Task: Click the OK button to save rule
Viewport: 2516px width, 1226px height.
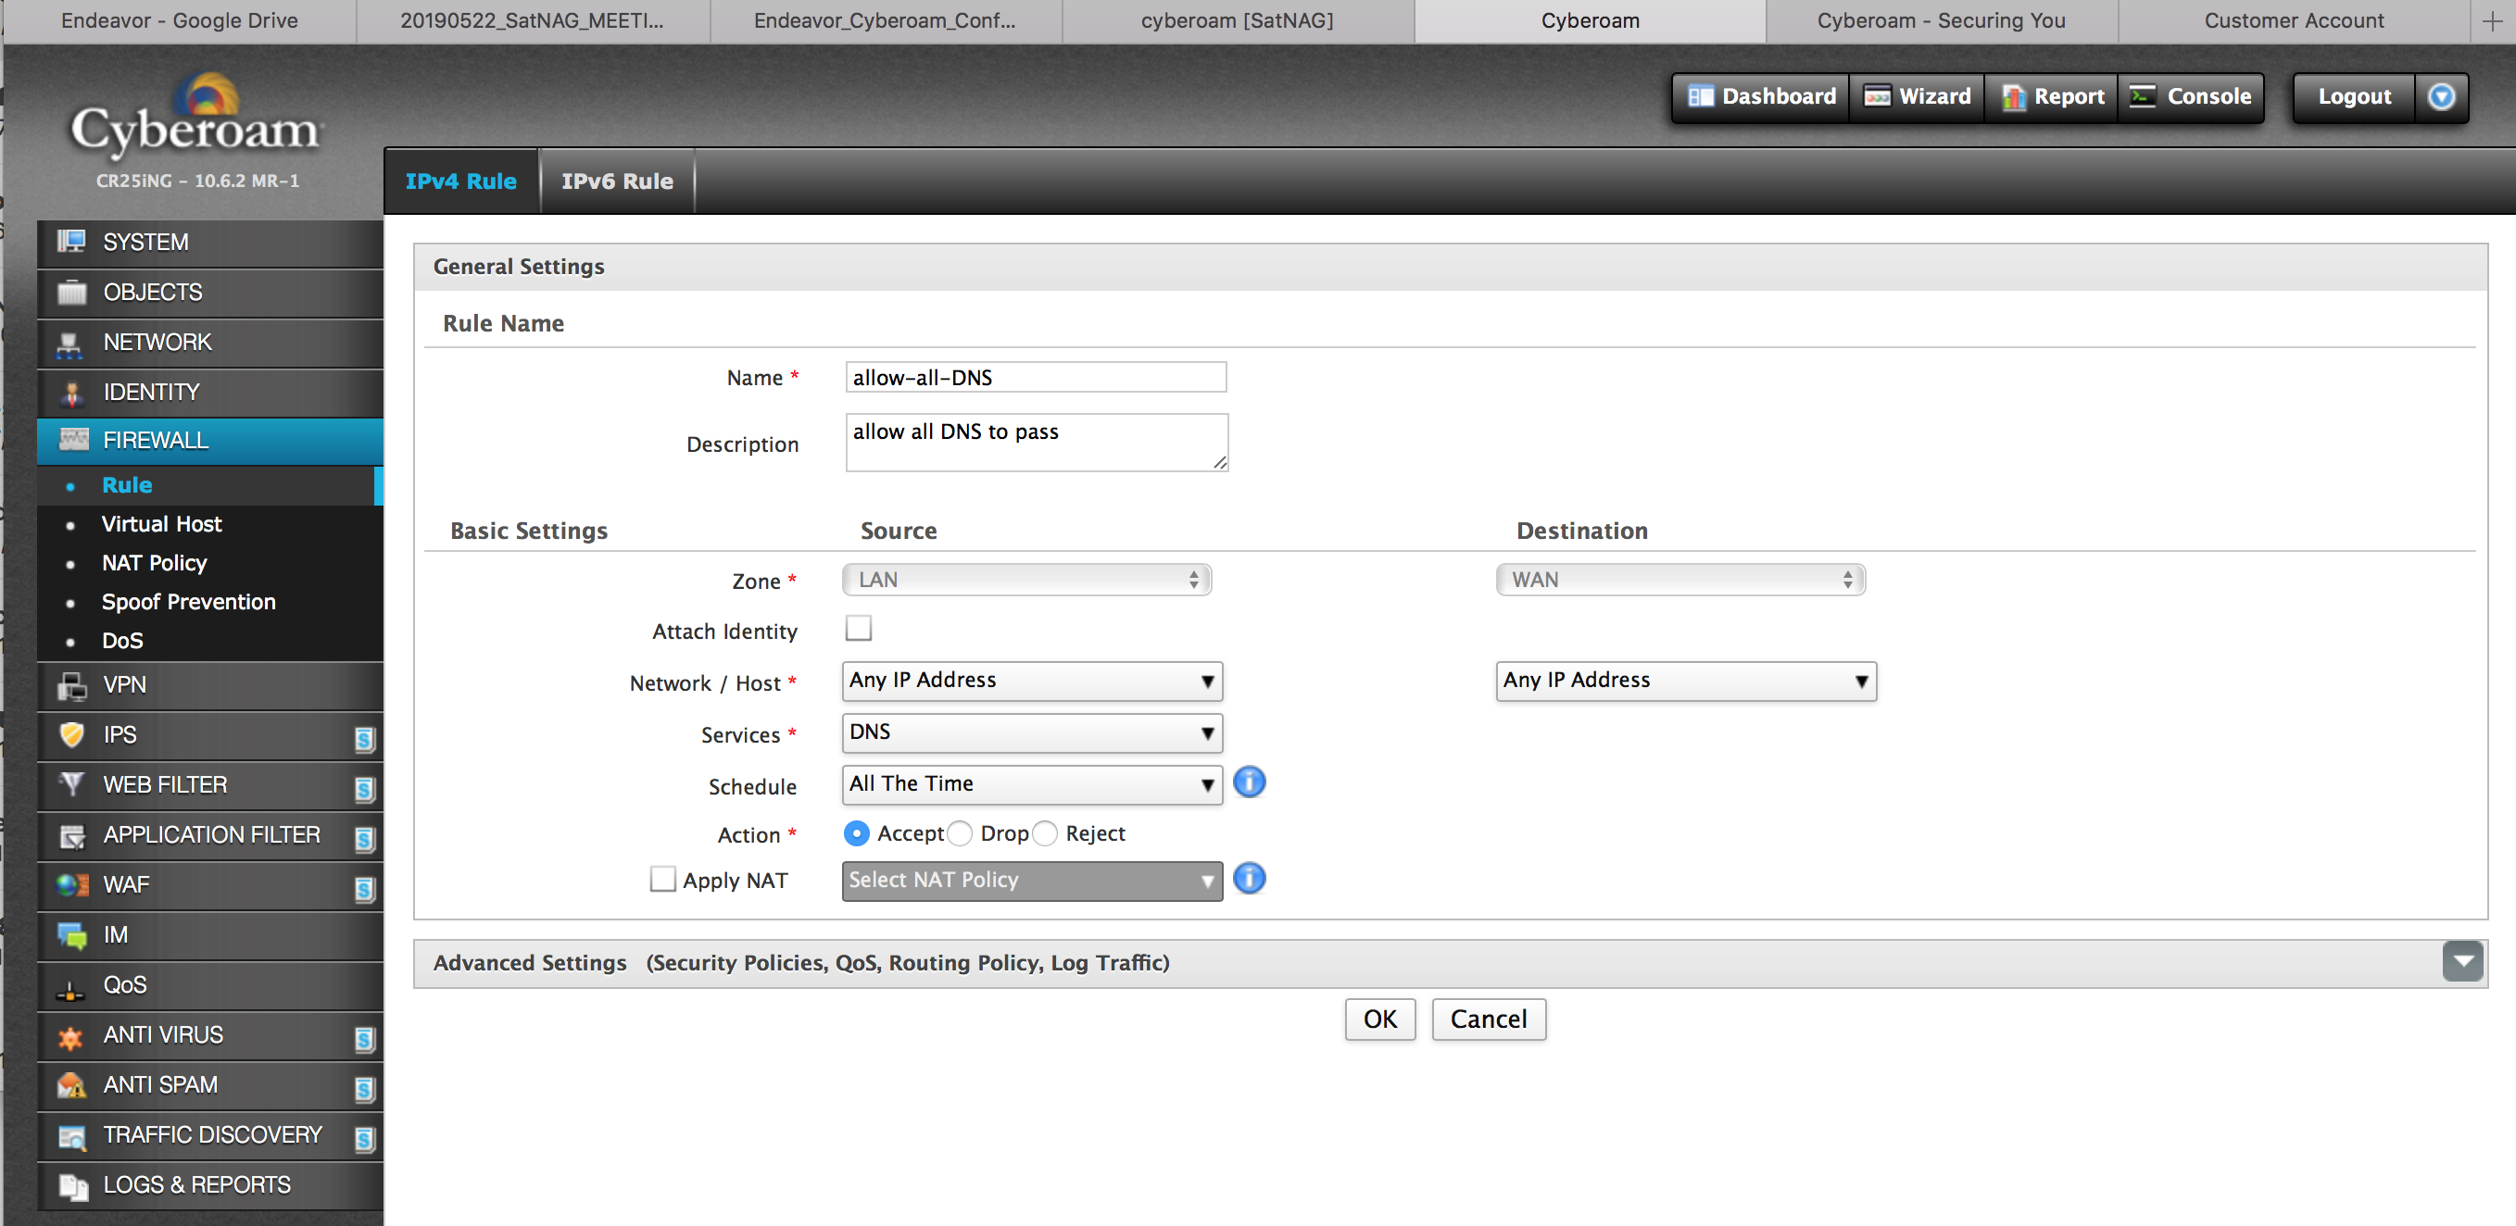Action: (1379, 1020)
